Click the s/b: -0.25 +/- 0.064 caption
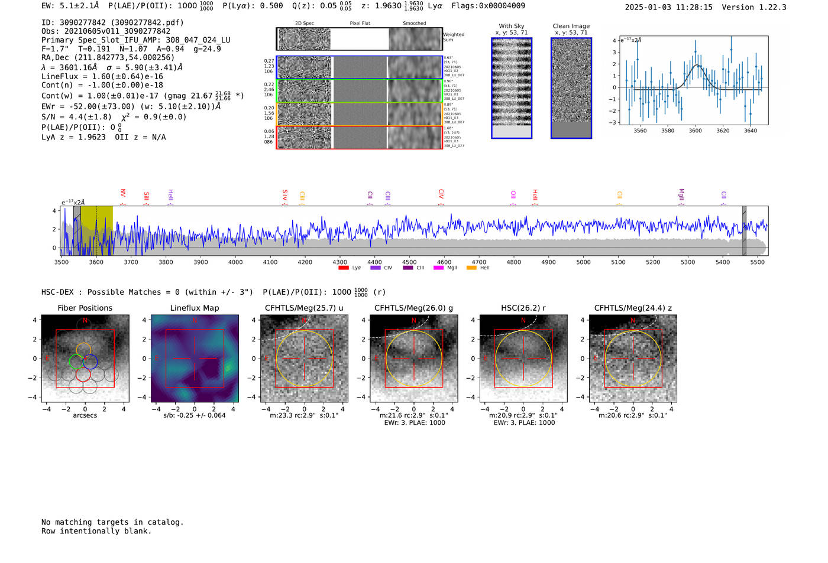The height and width of the screenshot is (563, 828). click(195, 415)
